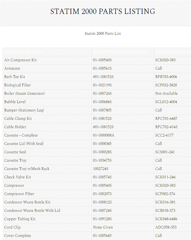Click Not Available in the Boiler row

167,93
